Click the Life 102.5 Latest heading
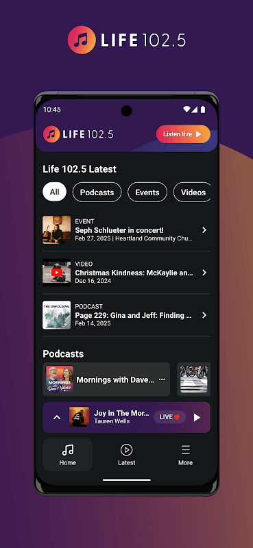 (x=80, y=169)
